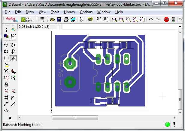Click the Zoom to fit icon
This screenshot has width=185, height=131.
click(x=114, y=19)
